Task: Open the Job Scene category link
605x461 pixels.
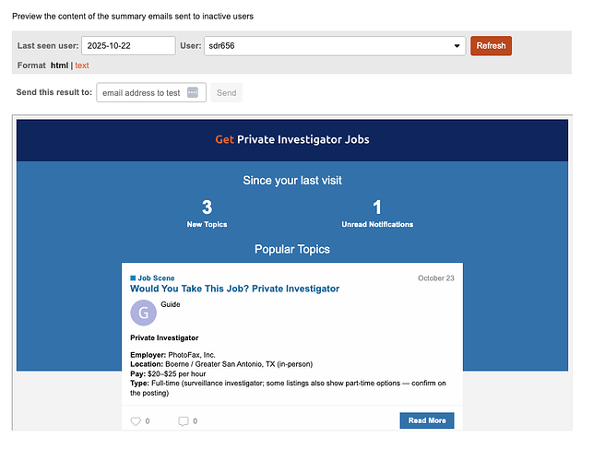Action: tap(156, 278)
